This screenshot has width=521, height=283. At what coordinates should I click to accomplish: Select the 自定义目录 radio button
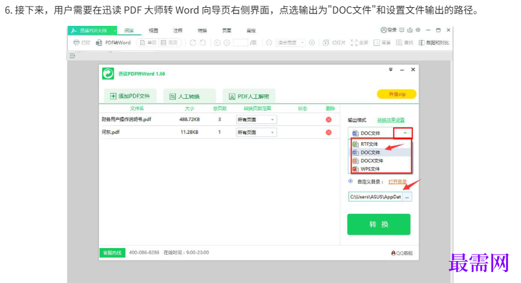[x=351, y=182]
